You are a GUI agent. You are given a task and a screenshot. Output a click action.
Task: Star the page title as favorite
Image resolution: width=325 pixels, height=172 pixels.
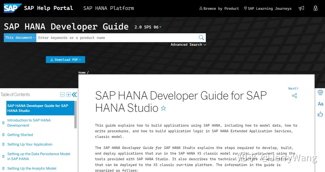coord(163,108)
